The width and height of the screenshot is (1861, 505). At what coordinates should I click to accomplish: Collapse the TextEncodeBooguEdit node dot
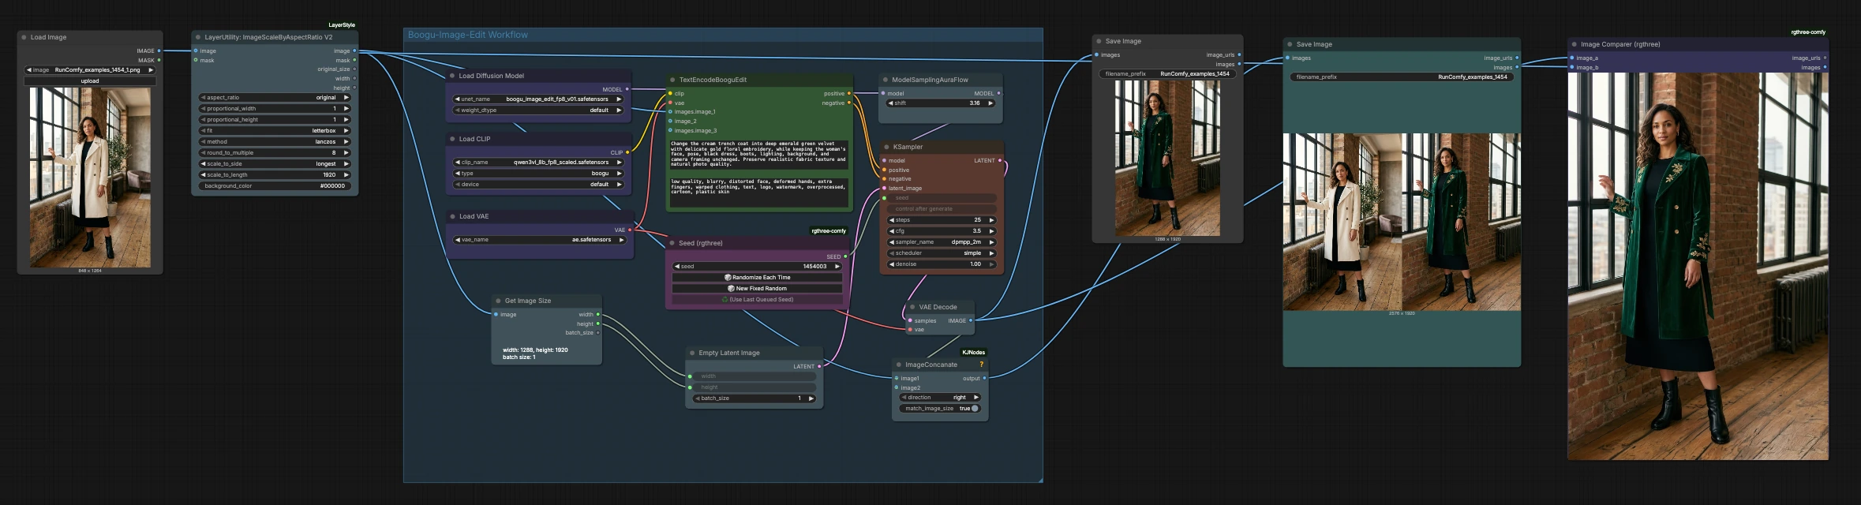click(672, 80)
